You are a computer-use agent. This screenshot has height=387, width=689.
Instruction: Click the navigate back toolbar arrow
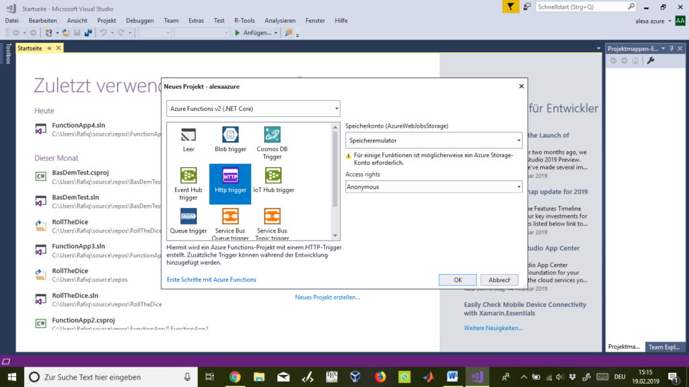click(x=16, y=33)
